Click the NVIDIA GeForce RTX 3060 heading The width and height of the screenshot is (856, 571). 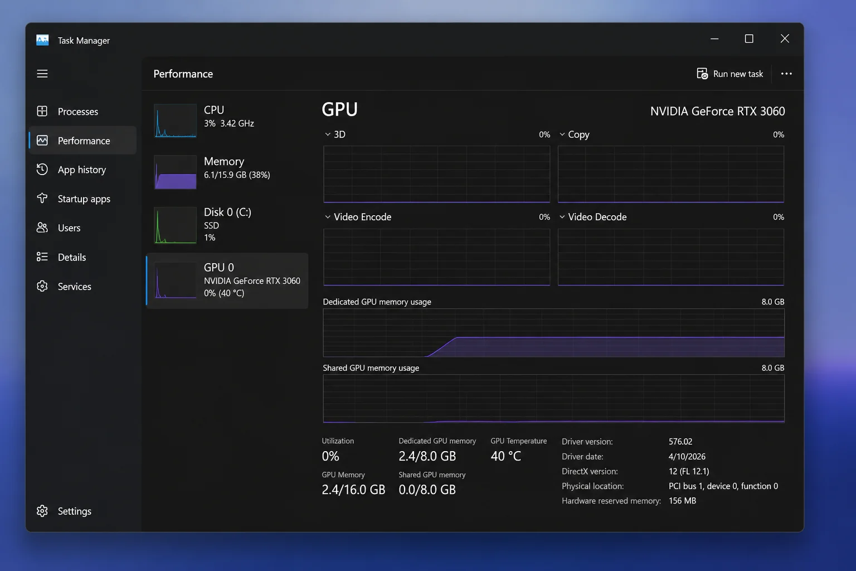717,111
